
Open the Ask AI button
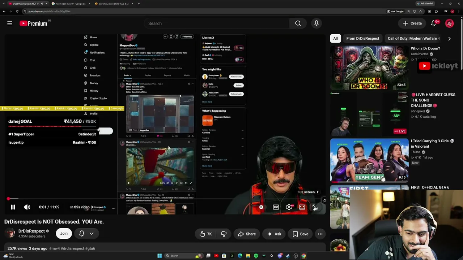click(x=274, y=234)
